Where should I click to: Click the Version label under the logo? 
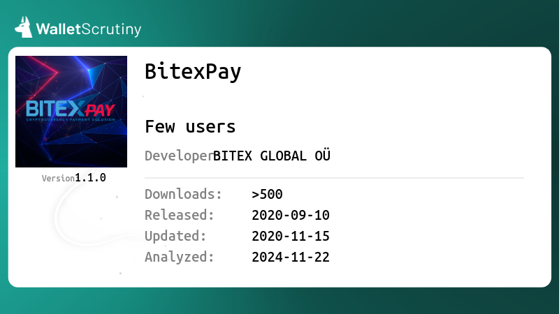(x=58, y=179)
